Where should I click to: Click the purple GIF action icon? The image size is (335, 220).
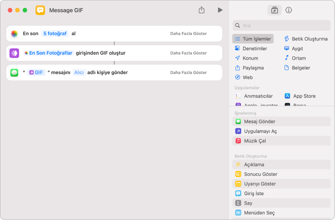(14, 53)
